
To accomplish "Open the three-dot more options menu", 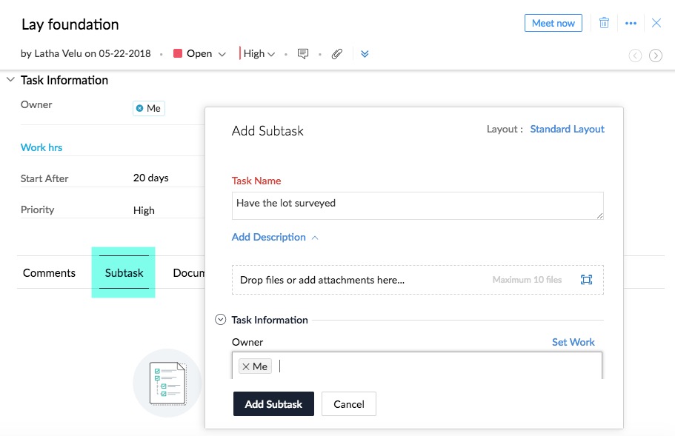I will click(631, 23).
